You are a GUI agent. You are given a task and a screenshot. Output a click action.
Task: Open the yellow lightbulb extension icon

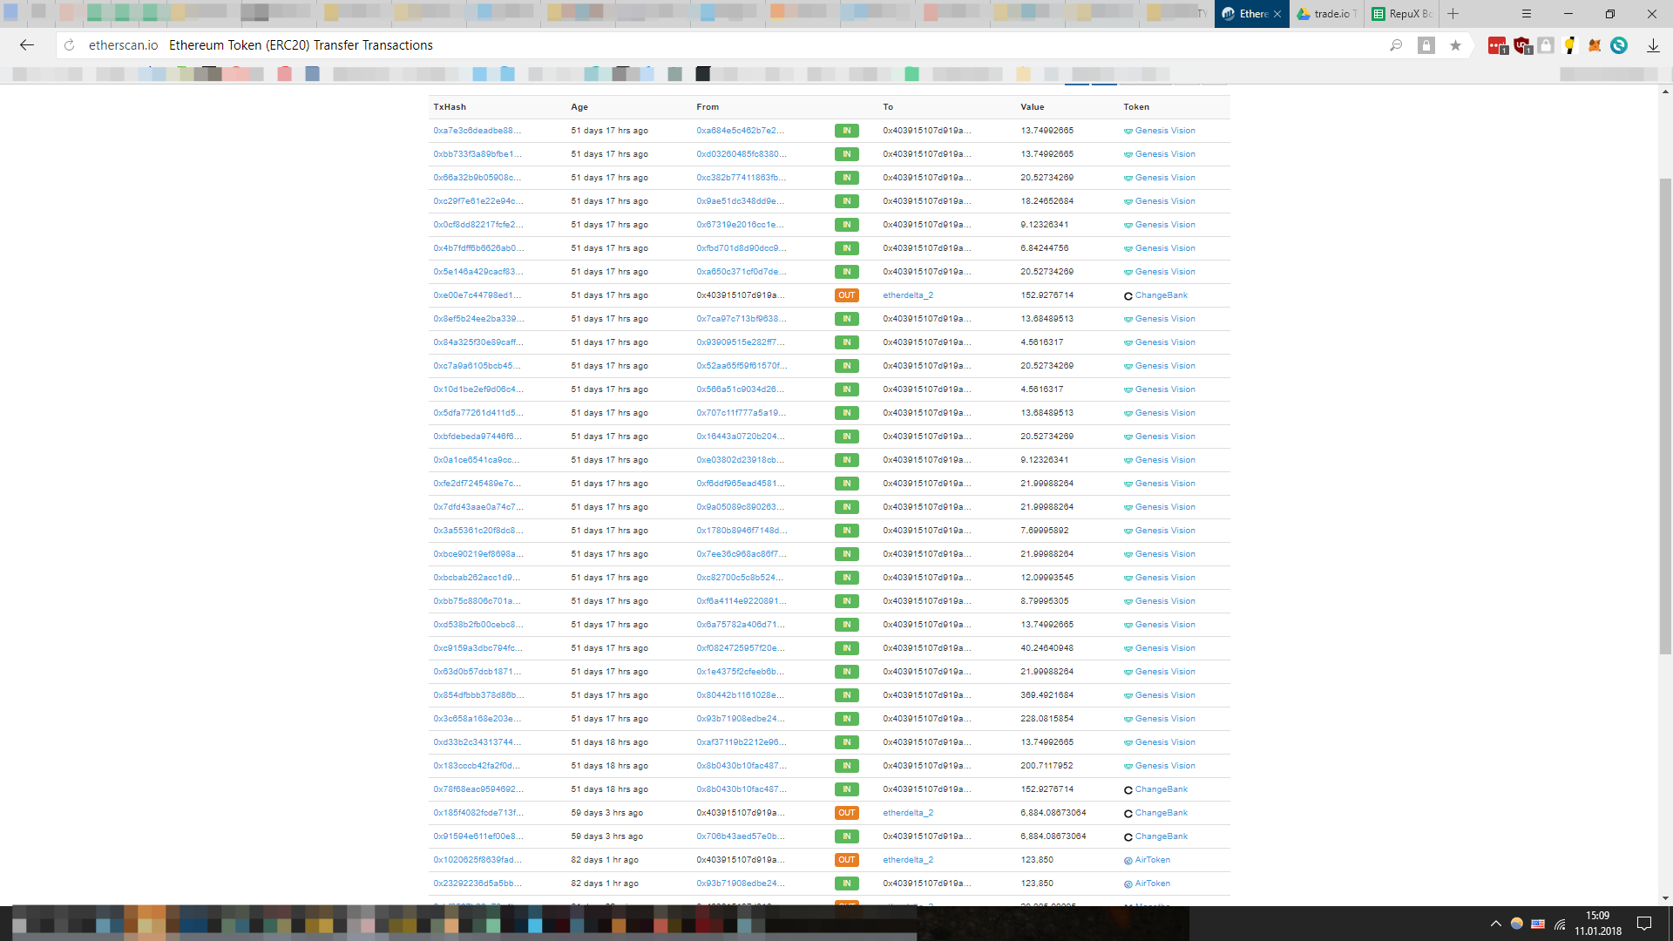click(1570, 45)
